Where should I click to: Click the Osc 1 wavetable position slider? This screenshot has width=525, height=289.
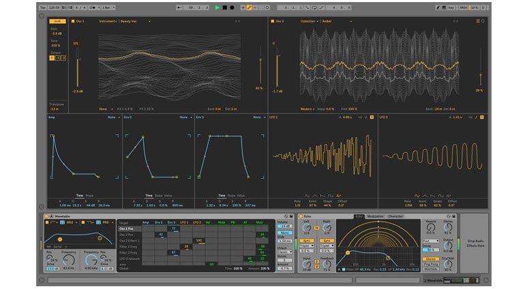click(x=260, y=65)
